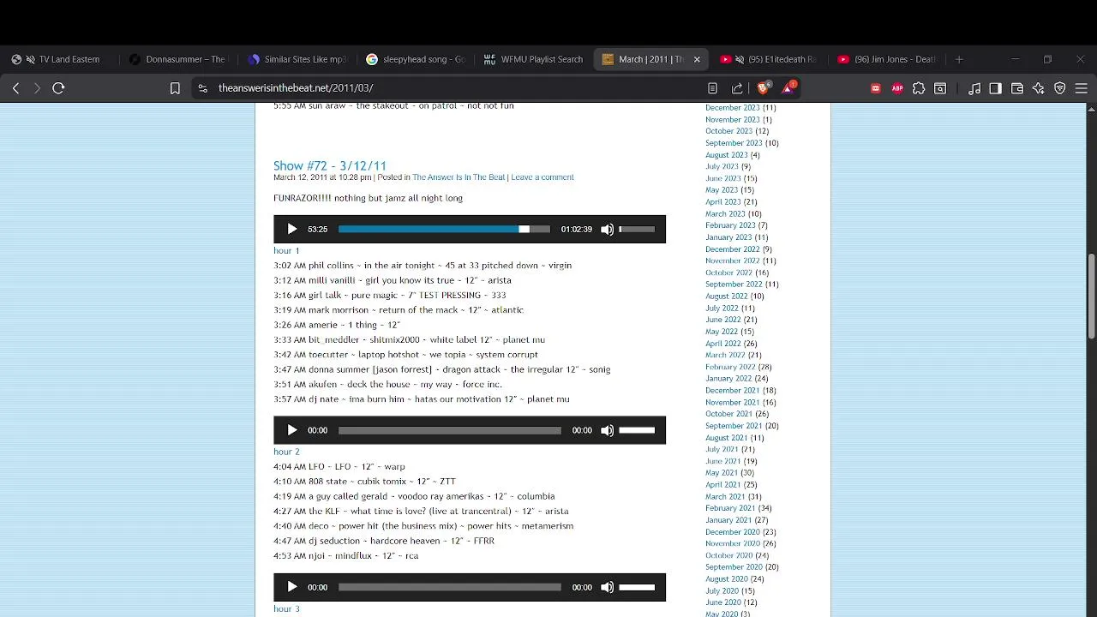Screen dimensions: 1097x617
Task: Toggle the browser sidebar panel icon
Action: (x=996, y=88)
